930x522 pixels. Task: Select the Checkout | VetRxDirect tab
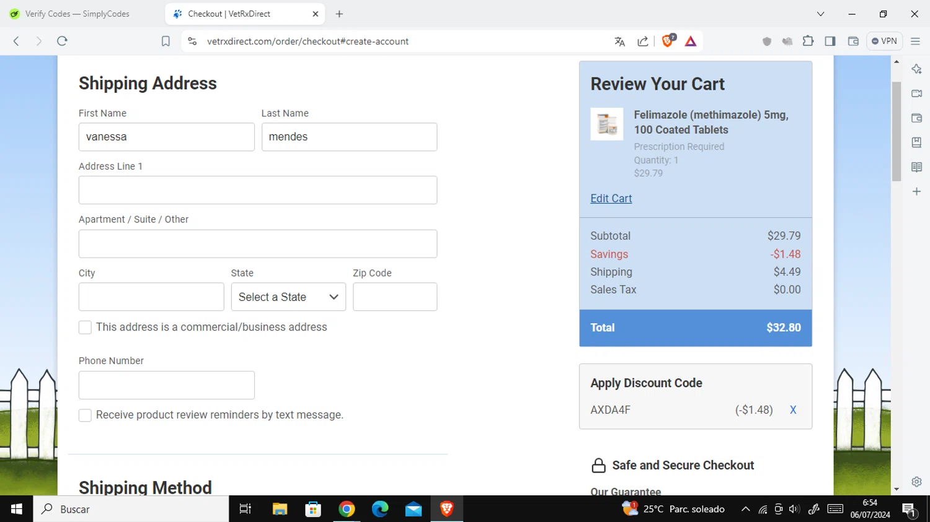point(246,14)
